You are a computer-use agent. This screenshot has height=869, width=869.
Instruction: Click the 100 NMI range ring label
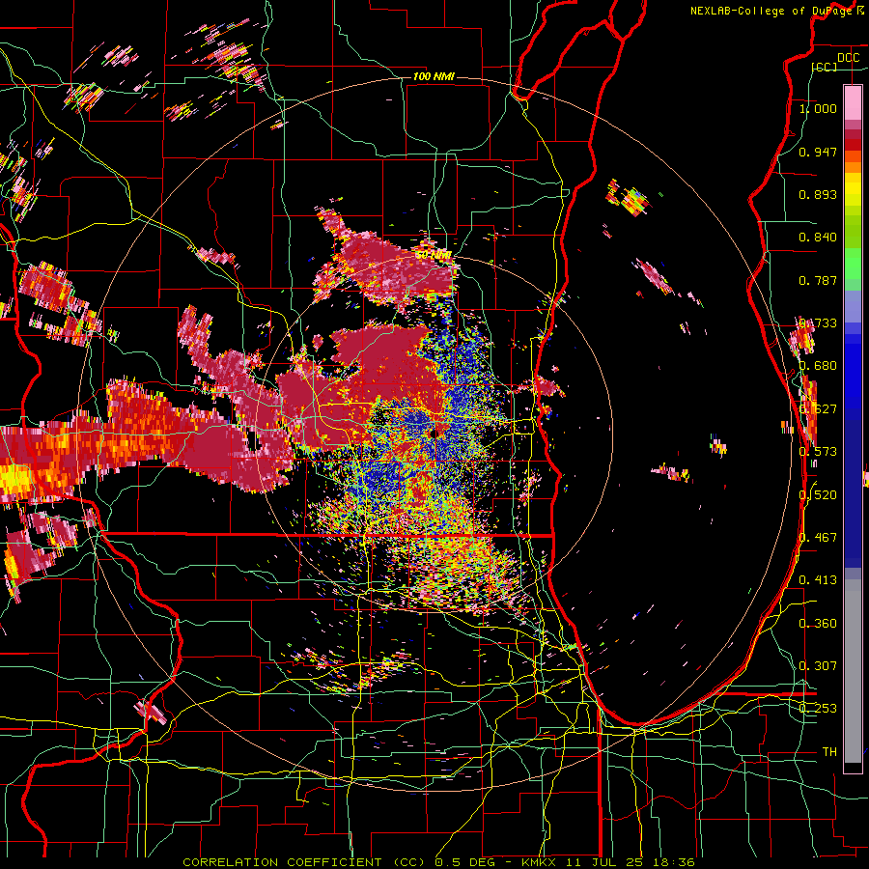[x=434, y=76]
